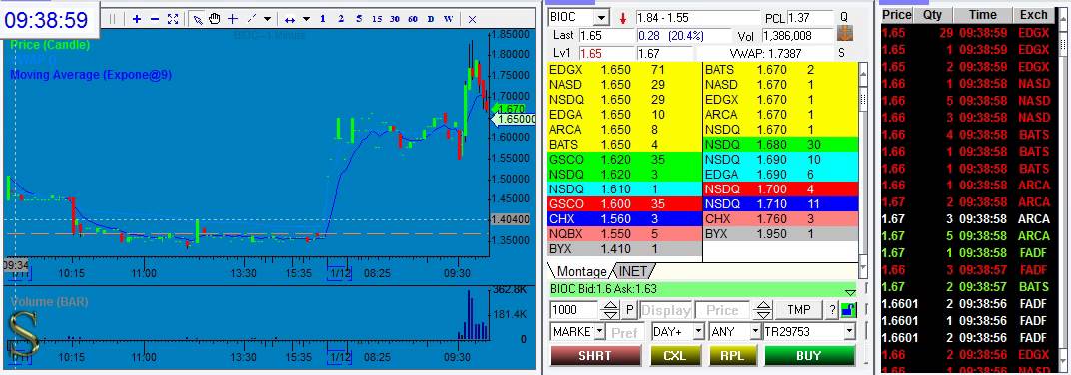Click the Time column header
The width and height of the screenshot is (1071, 375).
click(x=982, y=14)
